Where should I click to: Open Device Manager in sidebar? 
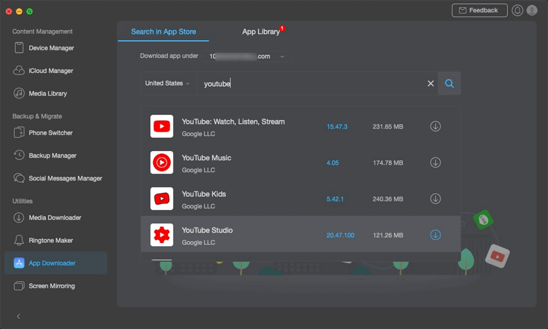coord(51,48)
